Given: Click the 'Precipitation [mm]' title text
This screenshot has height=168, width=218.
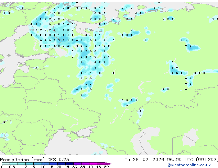Looking at the screenshot, I should 22,160.
